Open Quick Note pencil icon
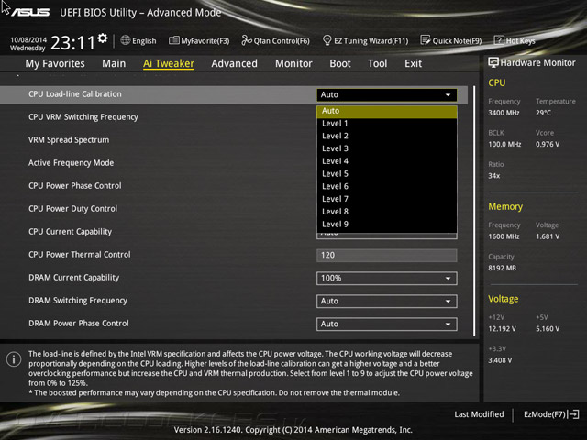587x440 pixels. click(x=426, y=40)
